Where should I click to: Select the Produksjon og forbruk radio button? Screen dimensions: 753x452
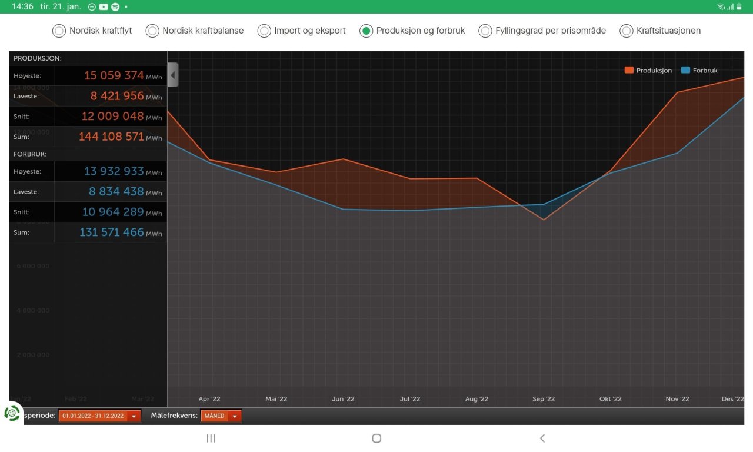click(366, 31)
